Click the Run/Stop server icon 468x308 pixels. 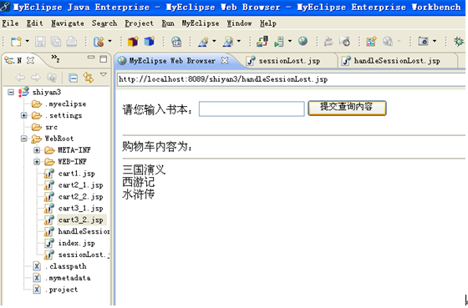coord(279,42)
